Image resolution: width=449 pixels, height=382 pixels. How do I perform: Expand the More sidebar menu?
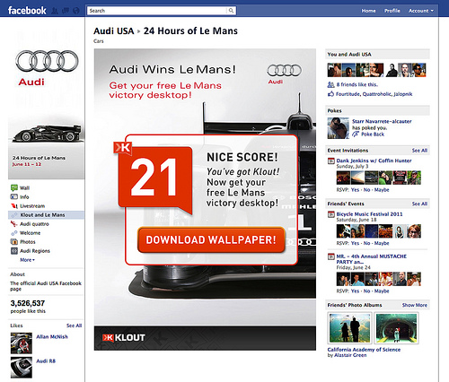coord(27,260)
